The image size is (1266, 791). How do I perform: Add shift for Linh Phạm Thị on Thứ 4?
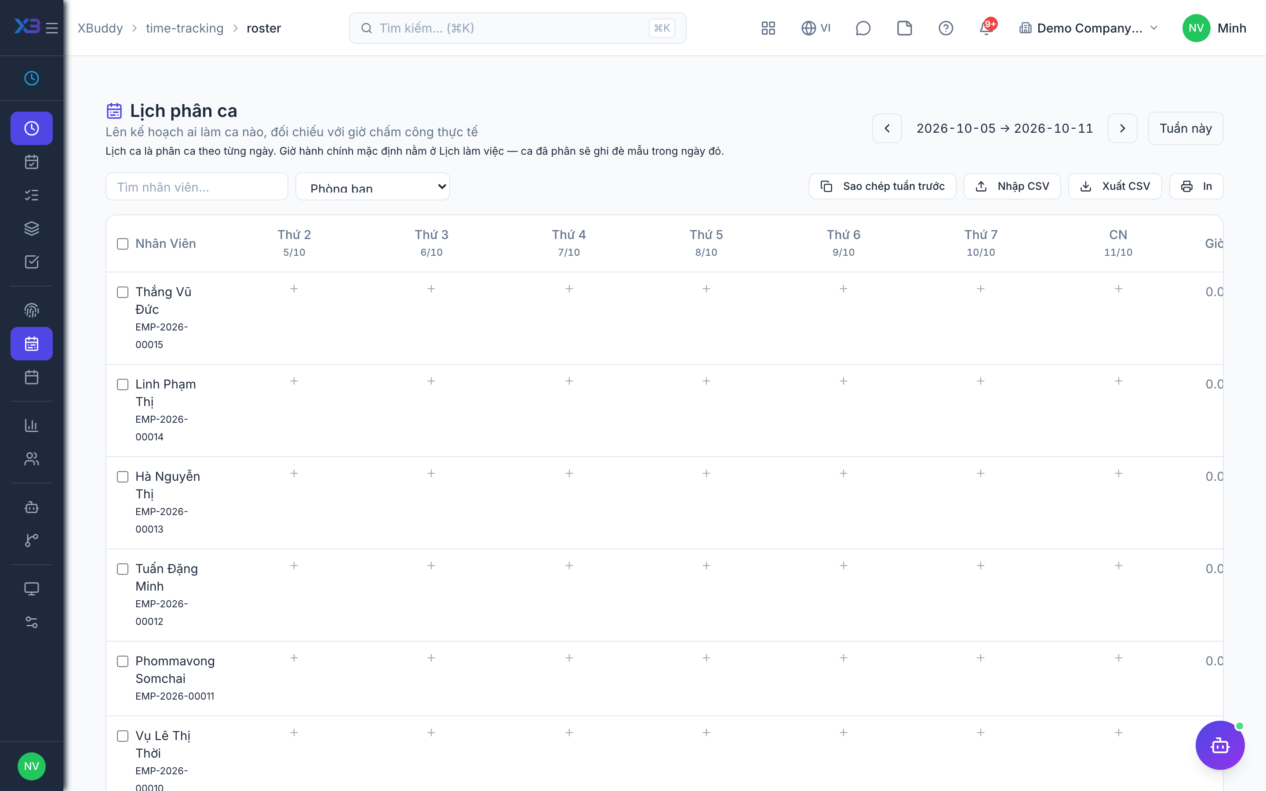(569, 381)
